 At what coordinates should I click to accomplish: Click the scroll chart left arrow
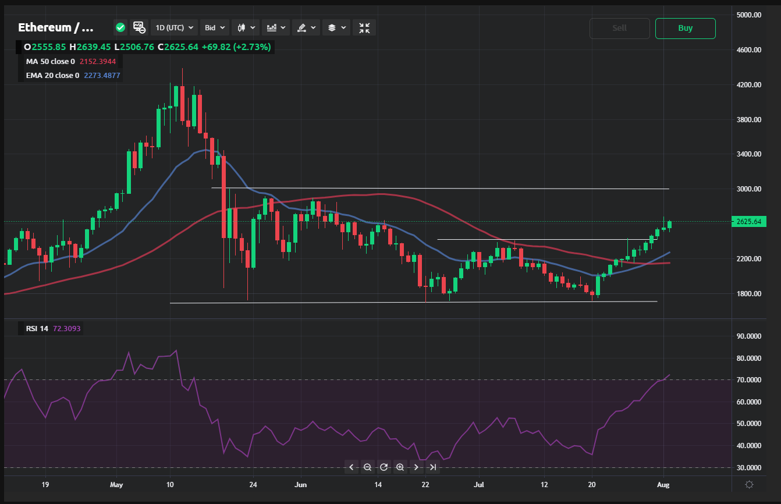(351, 467)
